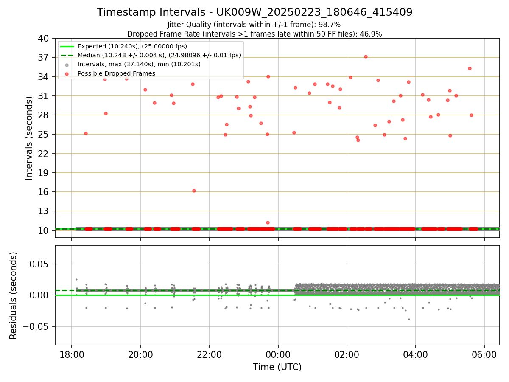Click the red point near 35 seconds before 06:00
Image resolution: width=509 pixels, height=382 pixels.
[470, 68]
